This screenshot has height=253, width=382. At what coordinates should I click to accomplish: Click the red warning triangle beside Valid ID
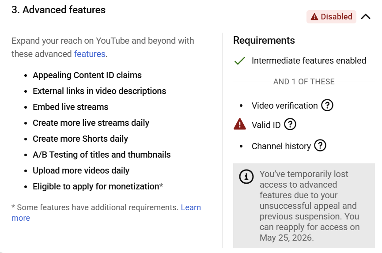[240, 124]
